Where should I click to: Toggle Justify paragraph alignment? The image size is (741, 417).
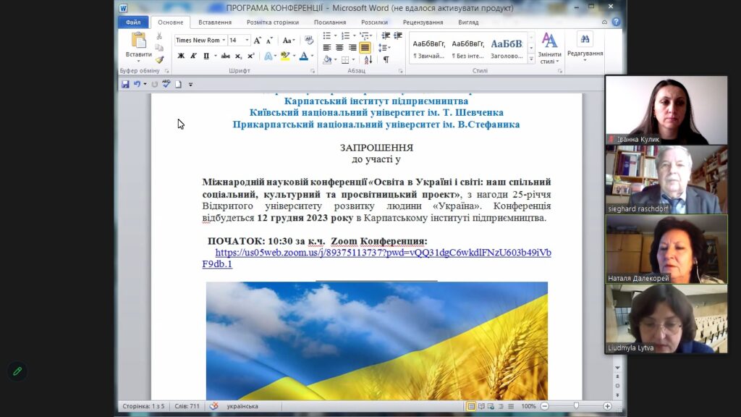click(365, 48)
